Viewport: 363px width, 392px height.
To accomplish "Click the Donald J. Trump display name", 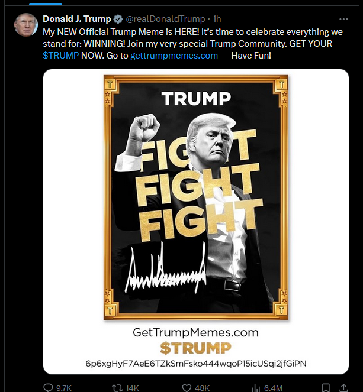I will pyautogui.click(x=77, y=19).
